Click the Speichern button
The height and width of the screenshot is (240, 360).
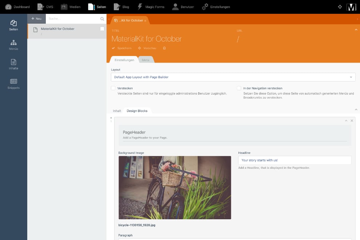(x=122, y=48)
